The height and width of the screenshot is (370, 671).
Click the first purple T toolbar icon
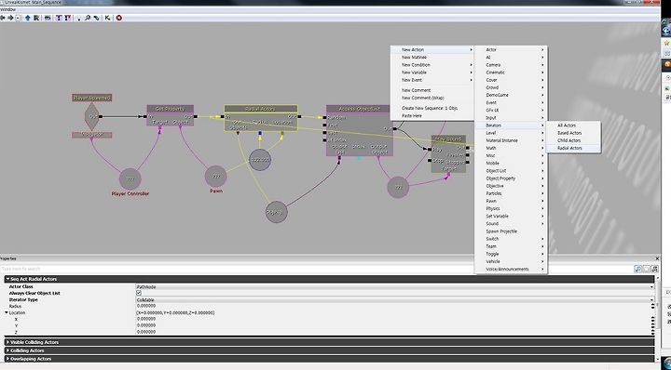(59, 18)
